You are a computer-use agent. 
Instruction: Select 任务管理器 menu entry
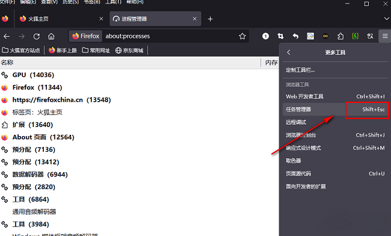pyautogui.click(x=335, y=109)
